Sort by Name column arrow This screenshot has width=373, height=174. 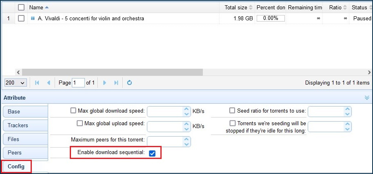47,8
